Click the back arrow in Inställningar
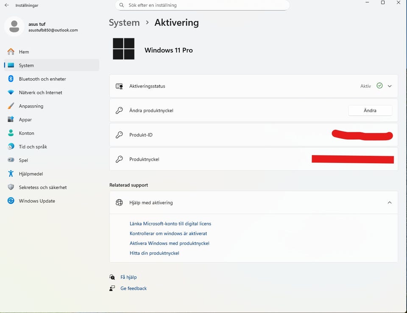 coord(7,5)
